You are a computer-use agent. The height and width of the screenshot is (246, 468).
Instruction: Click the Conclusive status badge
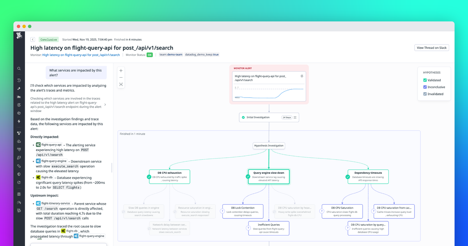pos(49,39)
